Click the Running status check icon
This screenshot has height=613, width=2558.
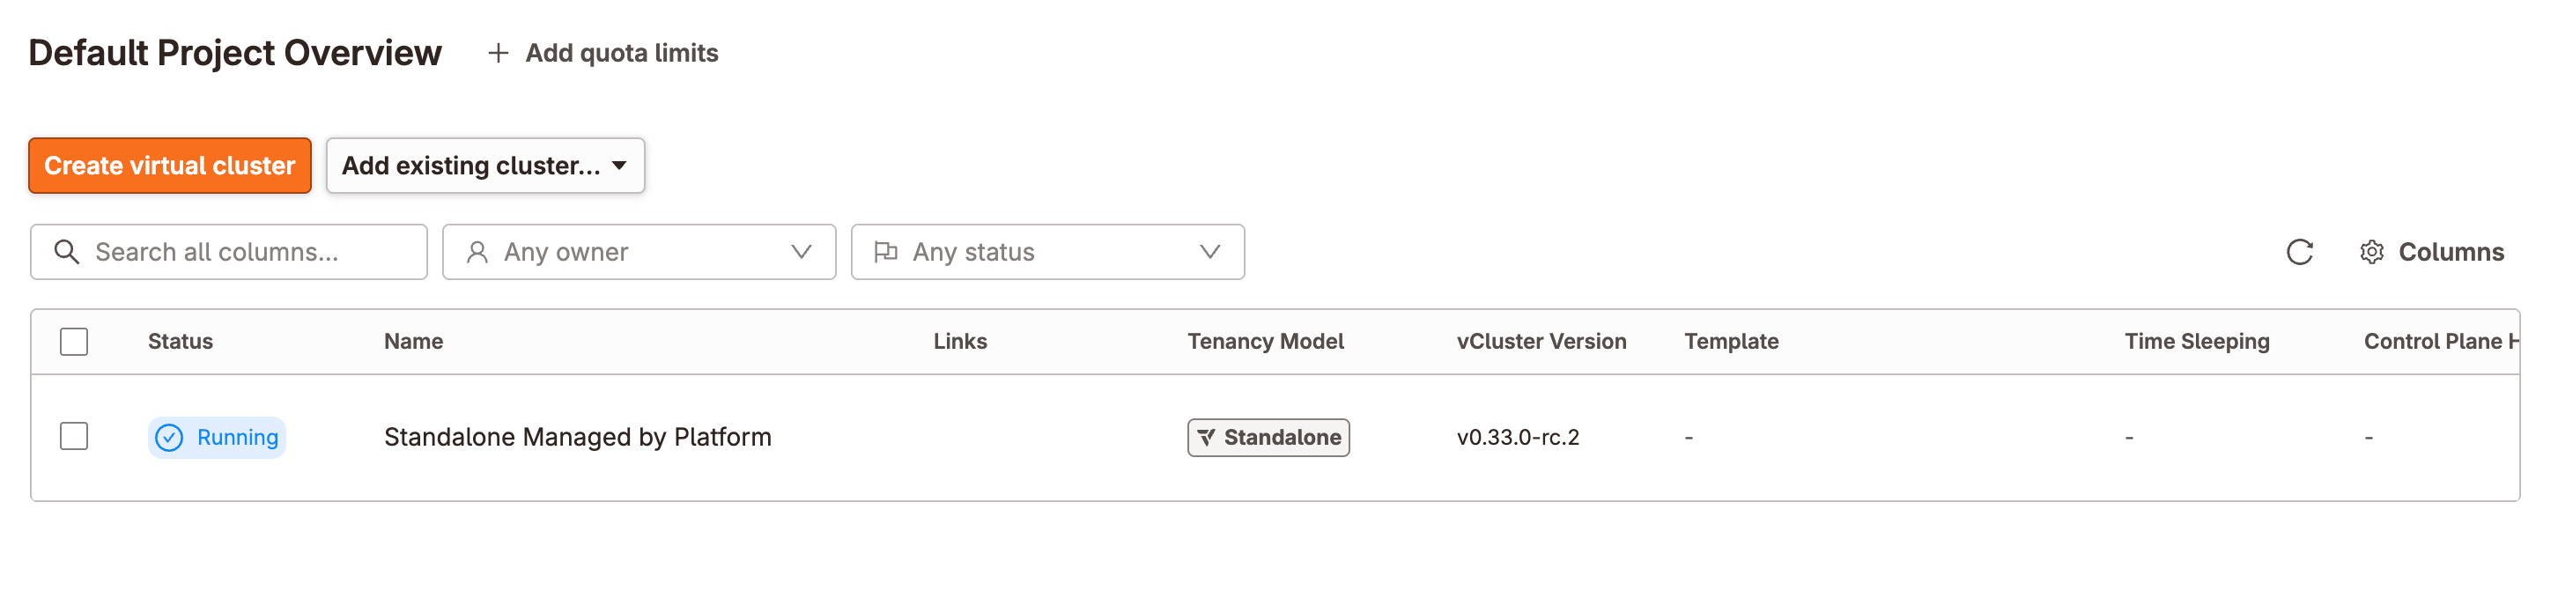[x=170, y=438]
